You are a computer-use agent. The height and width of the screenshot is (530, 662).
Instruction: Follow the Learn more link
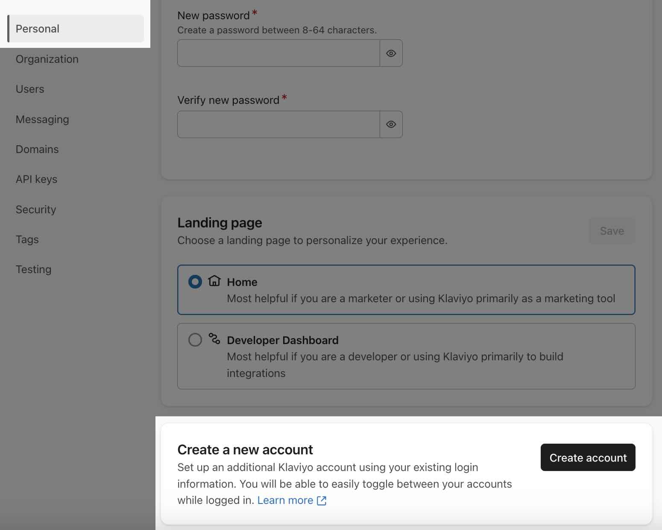[286, 500]
